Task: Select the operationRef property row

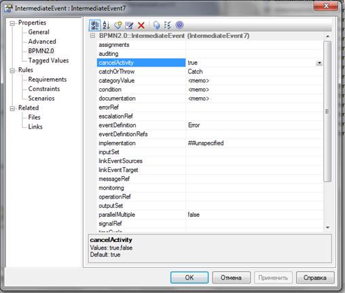Action: click(x=209, y=197)
